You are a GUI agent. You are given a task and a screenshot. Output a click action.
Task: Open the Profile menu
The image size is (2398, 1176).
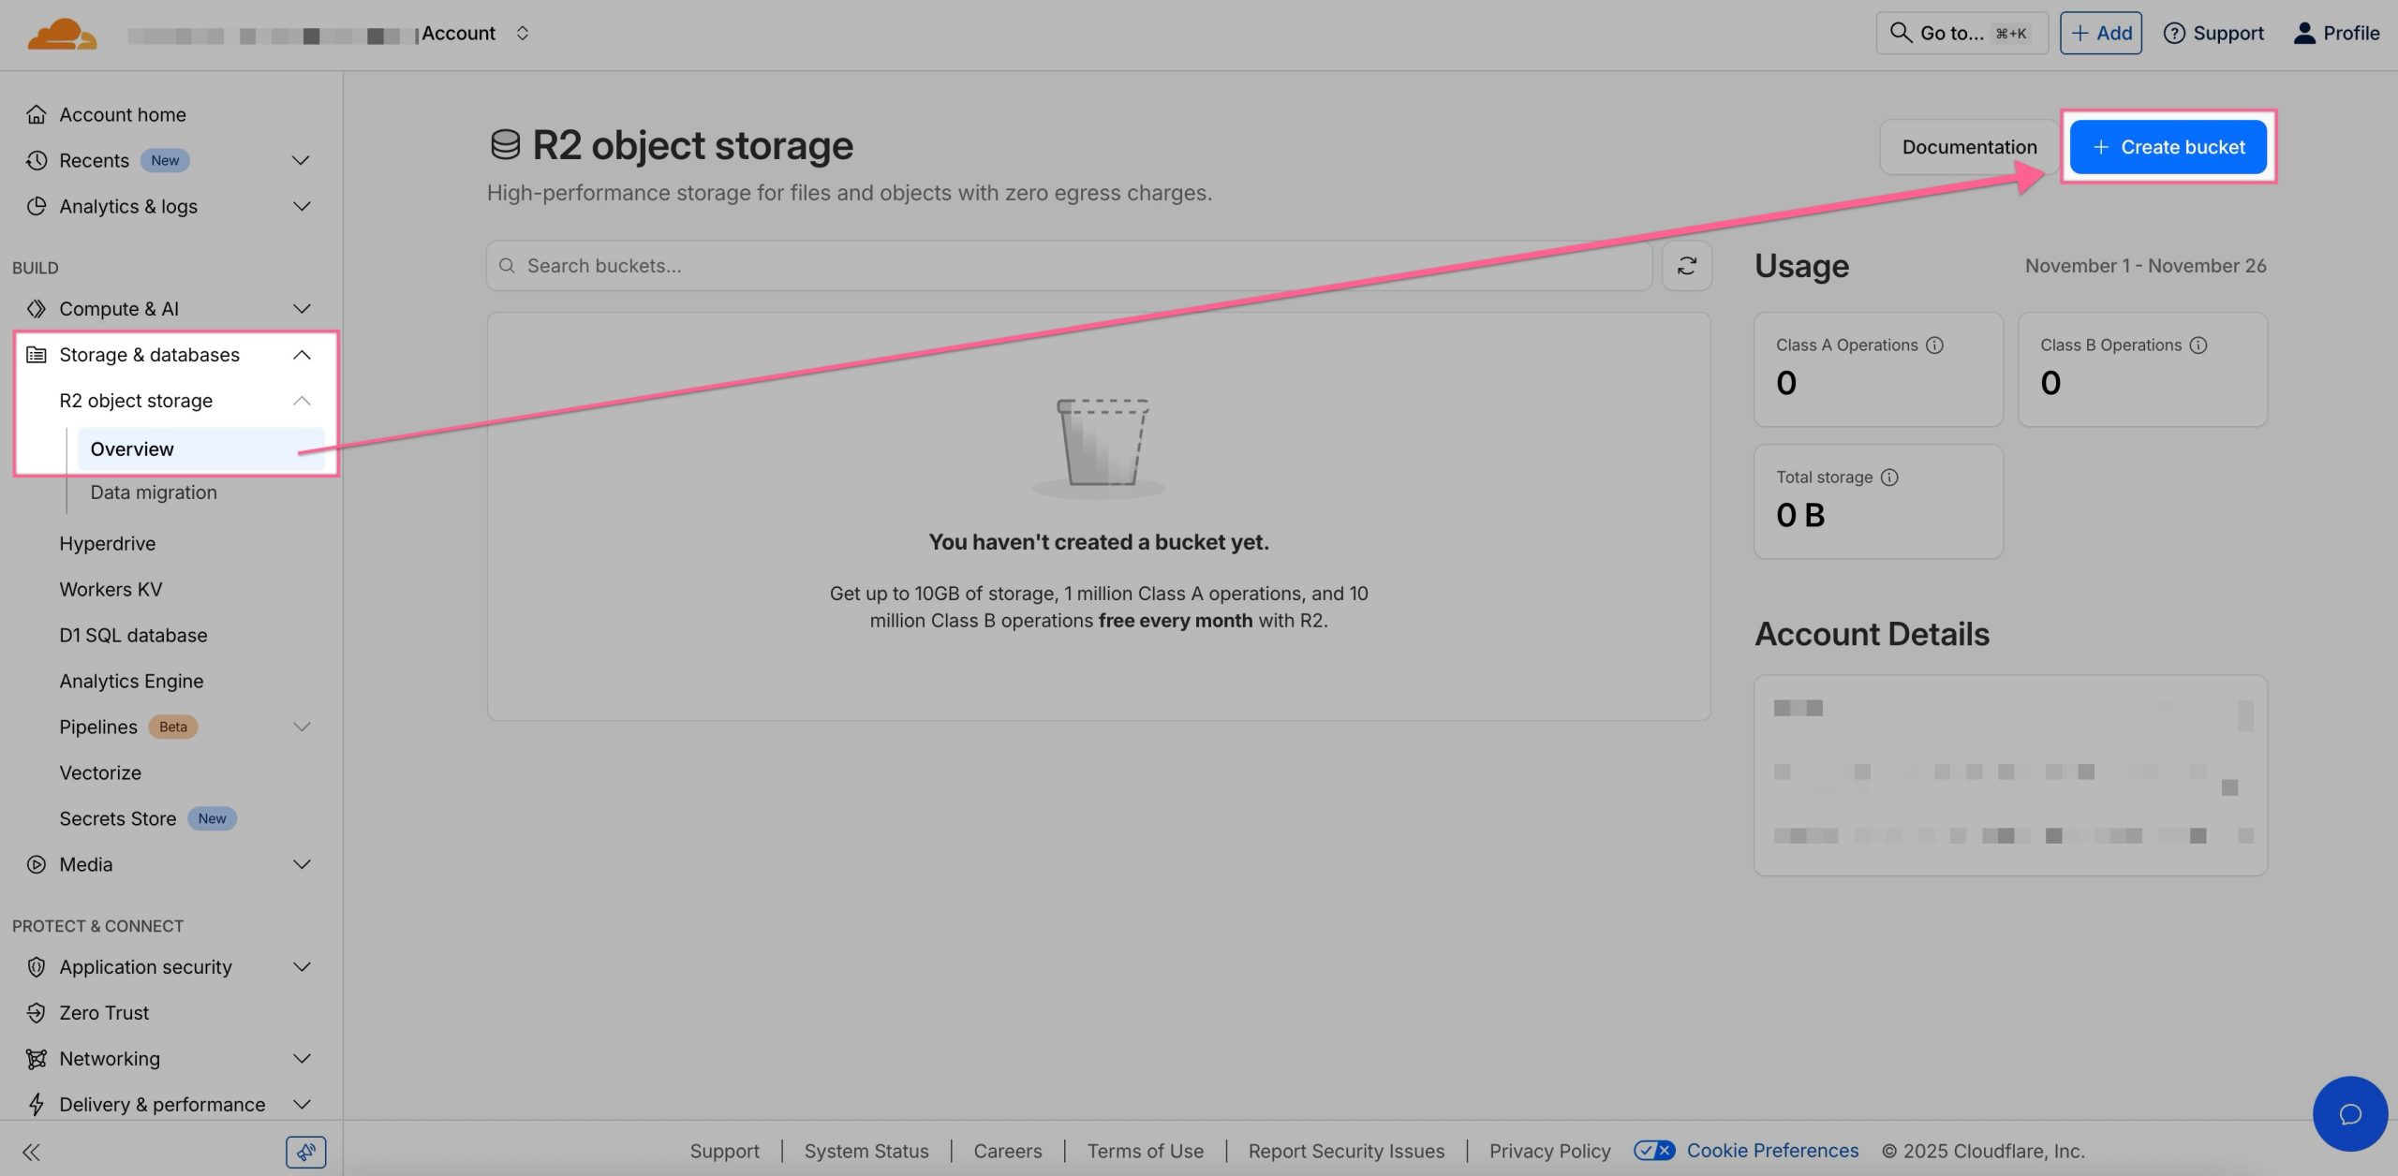coord(2336,33)
